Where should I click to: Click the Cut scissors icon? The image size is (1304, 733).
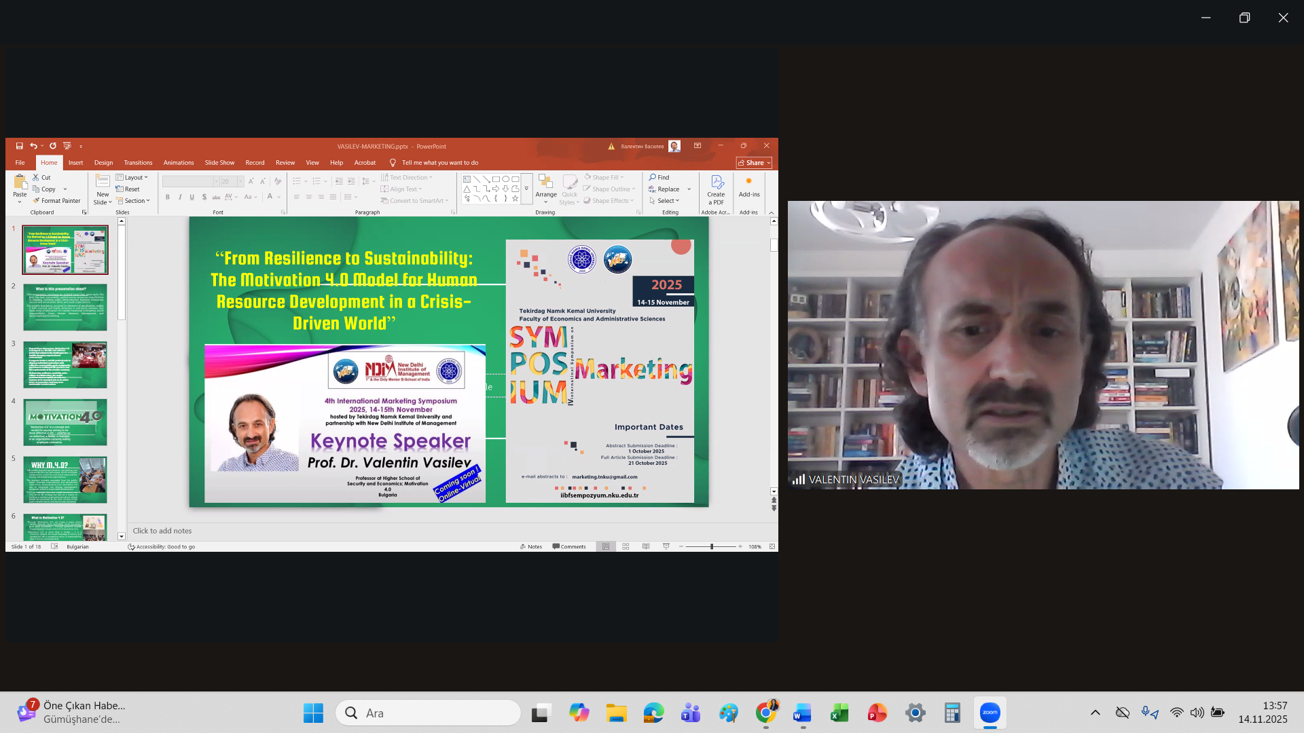[36, 178]
